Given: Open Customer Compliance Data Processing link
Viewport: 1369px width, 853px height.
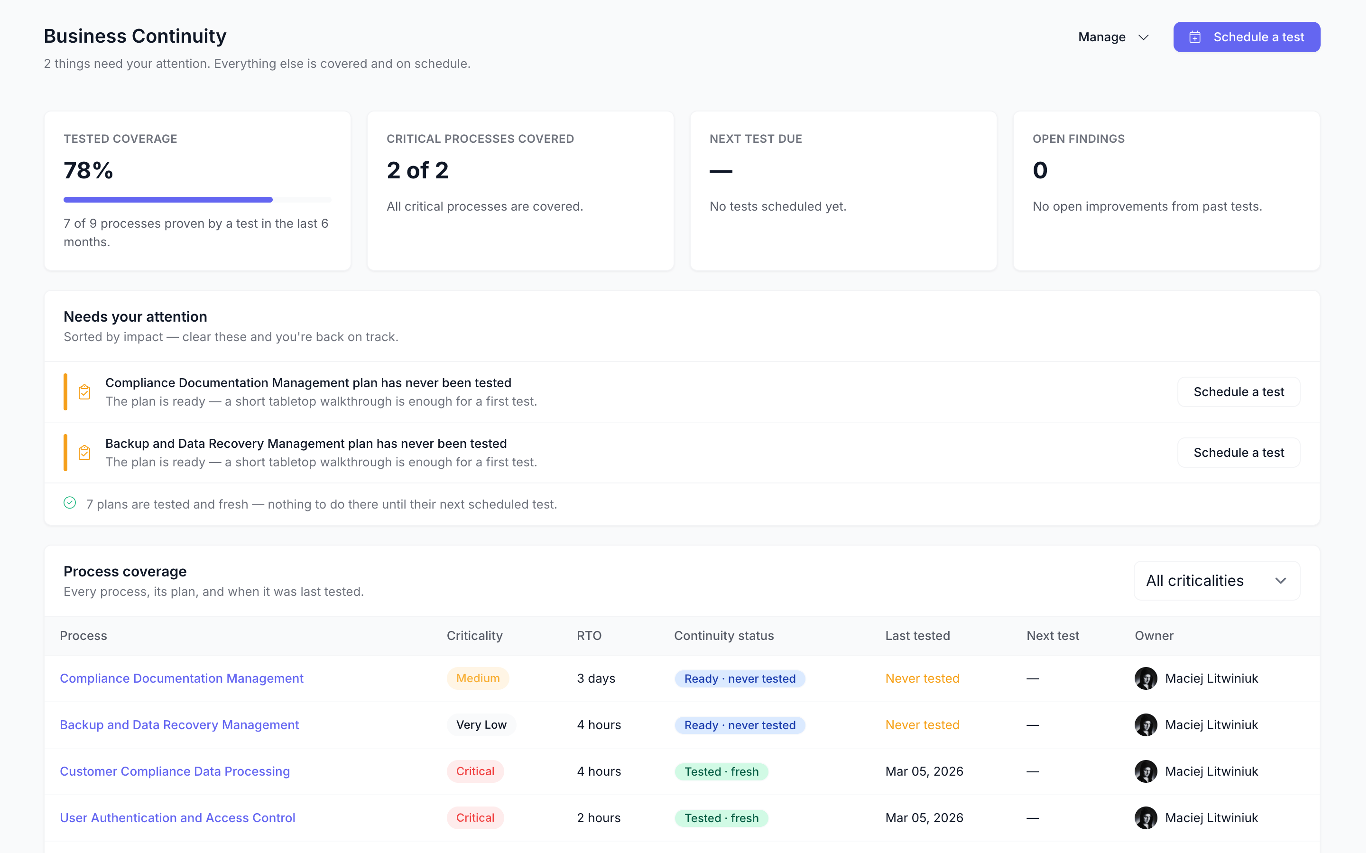Looking at the screenshot, I should coord(175,771).
